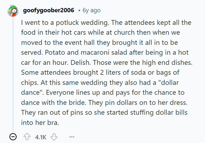Click the vertical thread line beside the comment
Viewport: 205px width, 143px height.
tap(13, 73)
